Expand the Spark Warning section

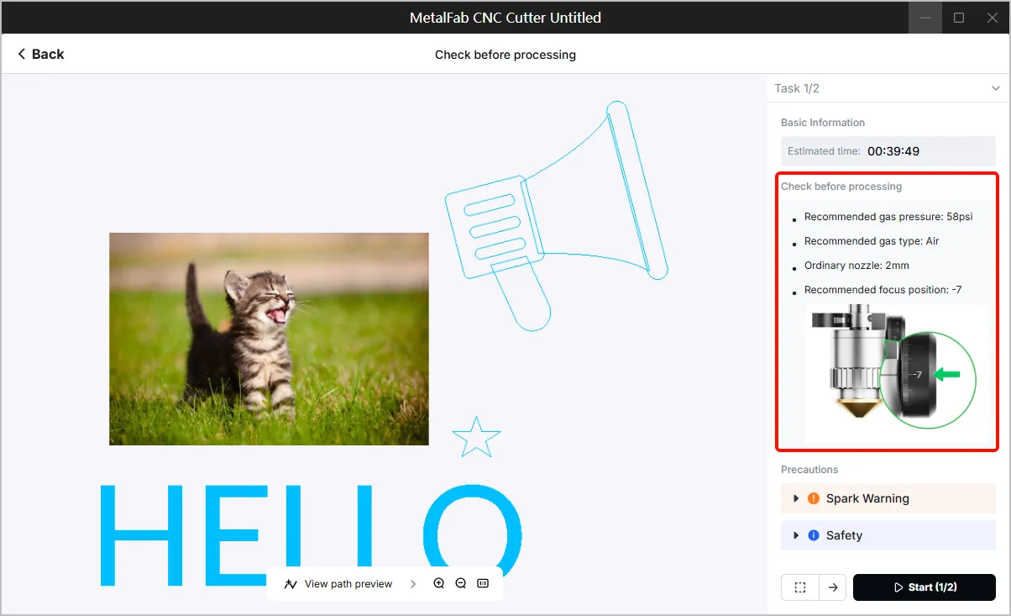pos(888,498)
